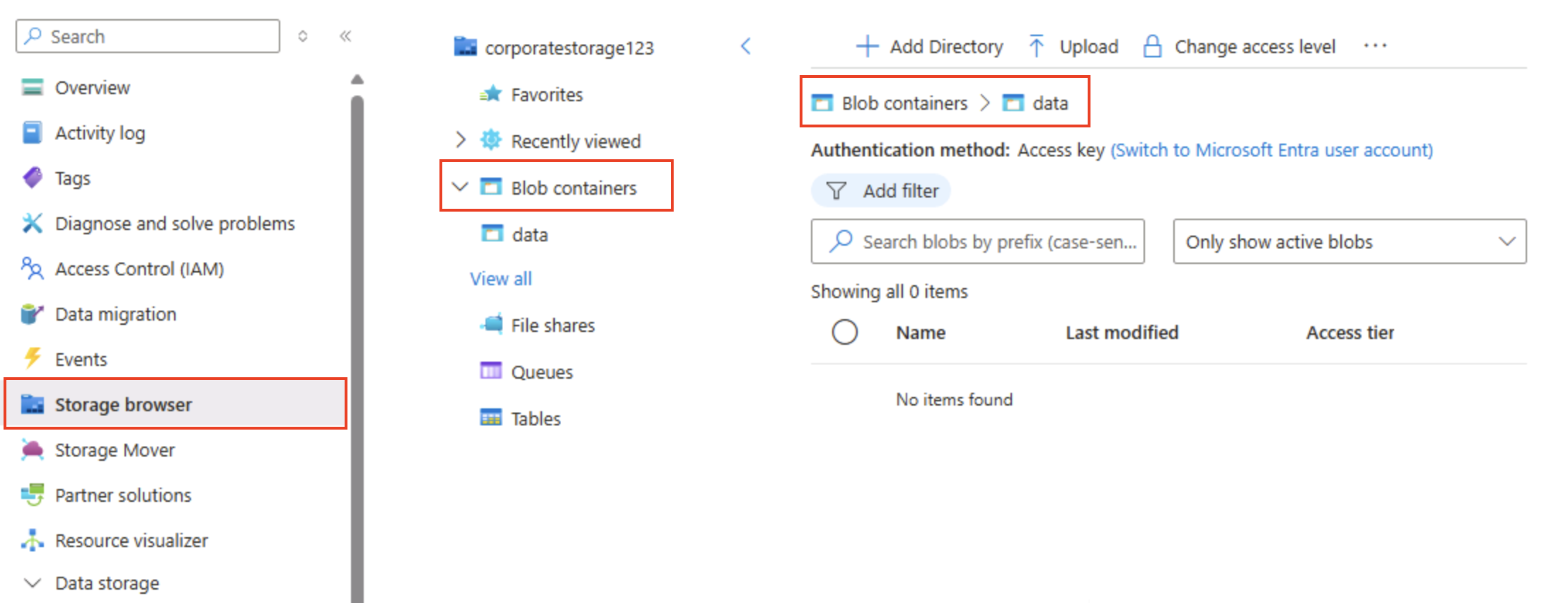This screenshot has height=603, width=1554.
Task: Click Switch to Microsoft Entra user account
Action: [1271, 150]
